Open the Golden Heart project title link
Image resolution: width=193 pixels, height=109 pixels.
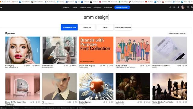[x=47, y=66]
